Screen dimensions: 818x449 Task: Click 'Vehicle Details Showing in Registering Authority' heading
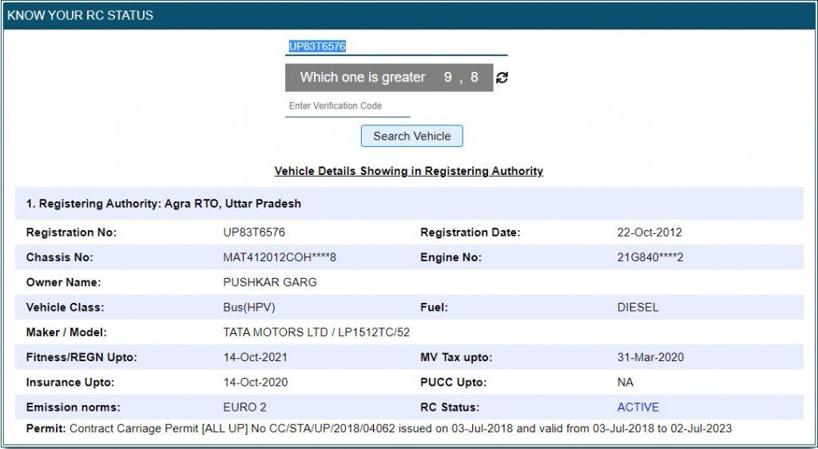[408, 171]
